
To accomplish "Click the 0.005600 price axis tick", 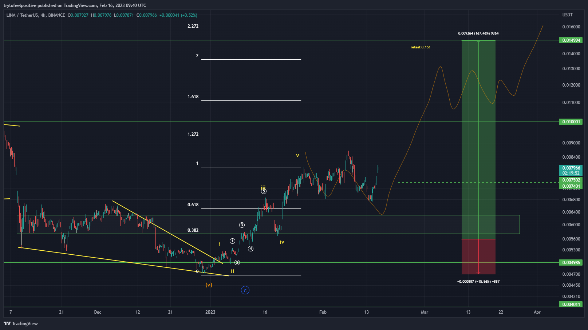I will point(571,239).
